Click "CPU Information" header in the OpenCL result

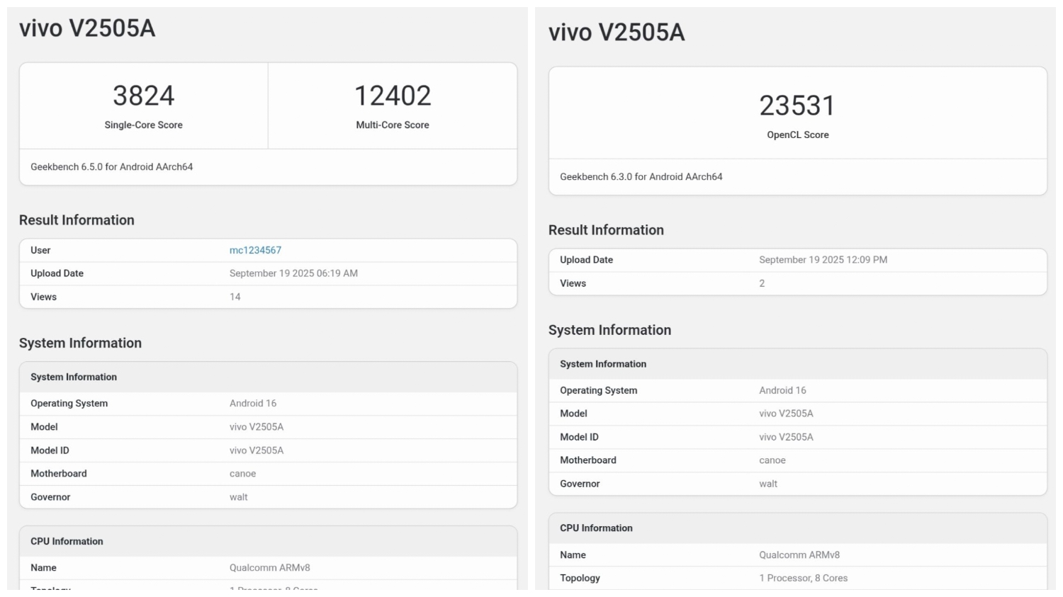pyautogui.click(x=596, y=528)
